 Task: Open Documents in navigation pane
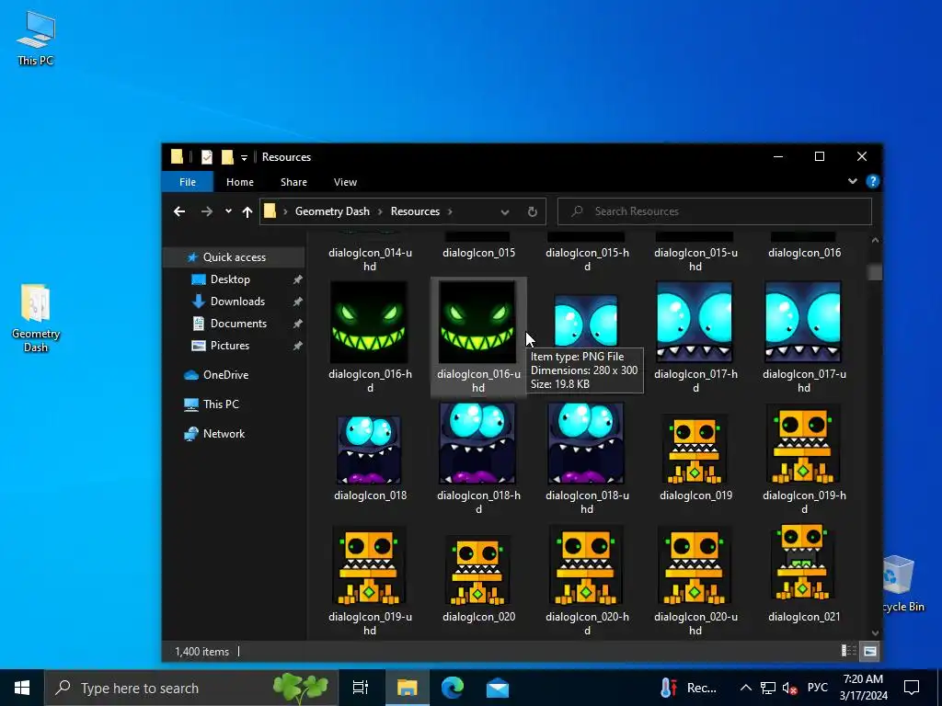point(238,324)
